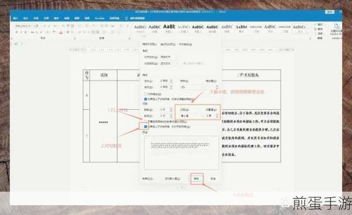Click the line spacing At value stepper
Image resolution: width=352 pixels, height=215 pixels.
[212, 116]
